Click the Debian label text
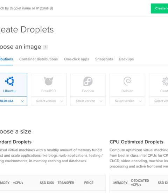Viewport: 168px width, 193px height. 127,91
